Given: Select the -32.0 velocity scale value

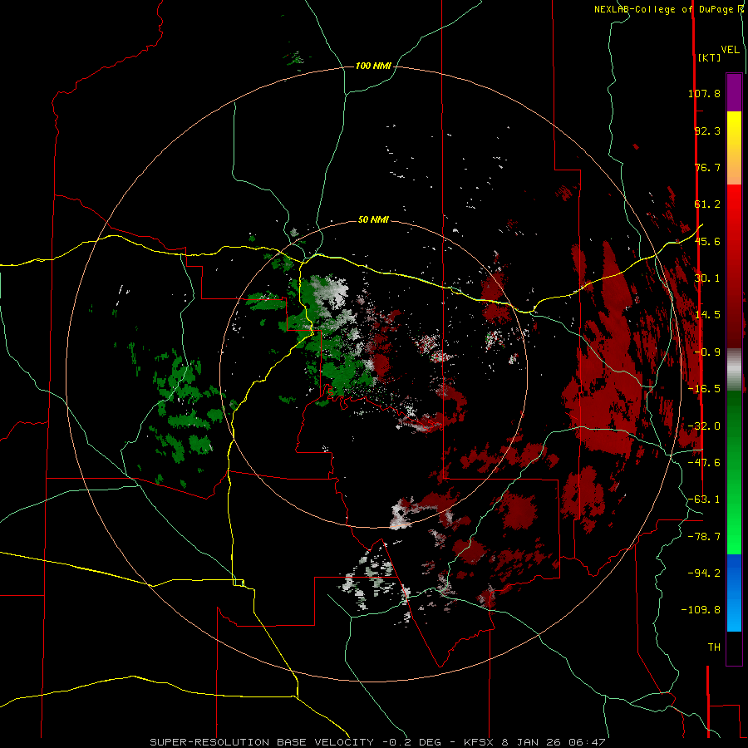Looking at the screenshot, I should [x=704, y=426].
